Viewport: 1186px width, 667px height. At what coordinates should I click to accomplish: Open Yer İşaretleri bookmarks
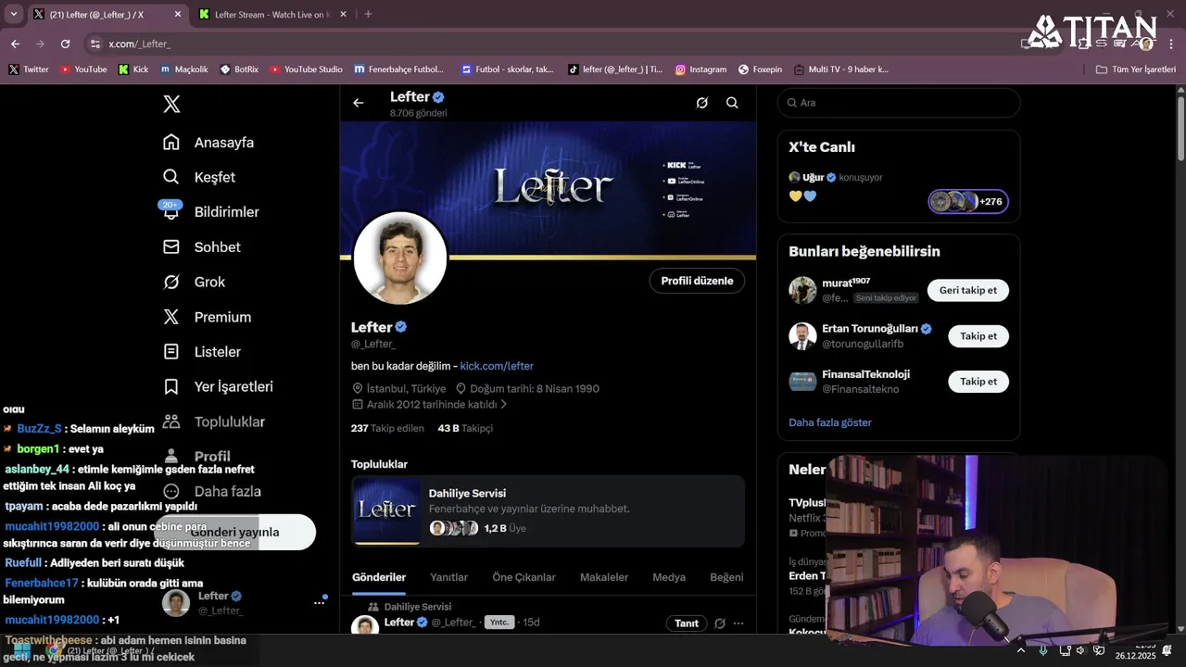pos(218,386)
